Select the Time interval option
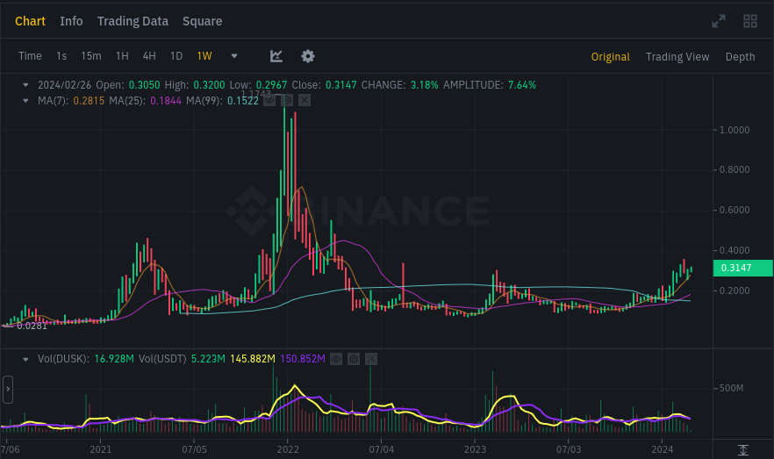This screenshot has width=774, height=459. click(30, 56)
